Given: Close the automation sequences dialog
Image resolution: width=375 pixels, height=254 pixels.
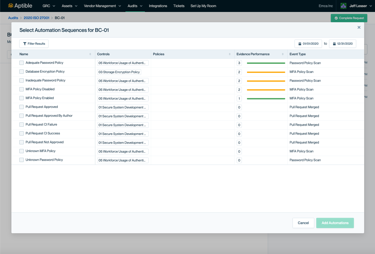Looking at the screenshot, I should 359,27.
